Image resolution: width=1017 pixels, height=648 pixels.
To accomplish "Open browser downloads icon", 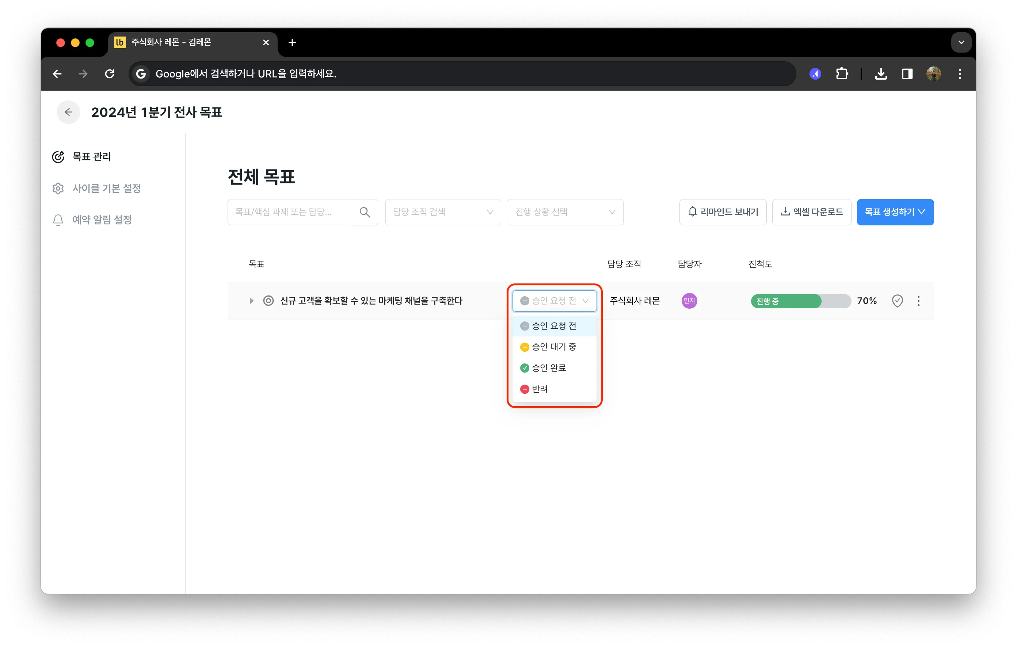I will pos(881,74).
